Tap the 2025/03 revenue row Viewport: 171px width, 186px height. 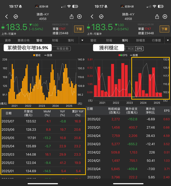click(43, 154)
